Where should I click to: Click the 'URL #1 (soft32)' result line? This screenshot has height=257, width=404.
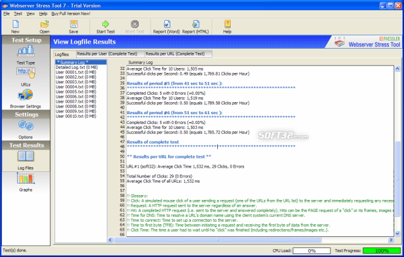186,166
